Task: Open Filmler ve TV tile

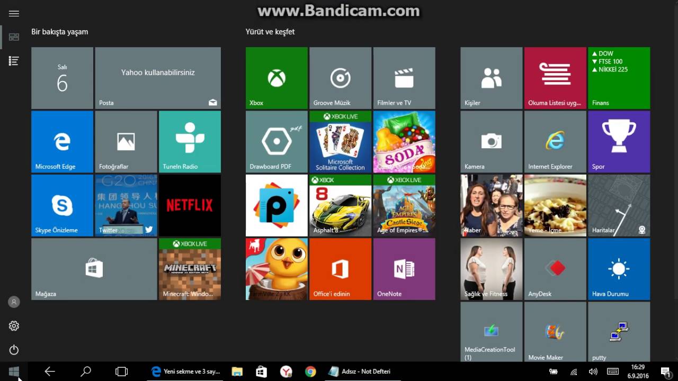Action: click(404, 78)
